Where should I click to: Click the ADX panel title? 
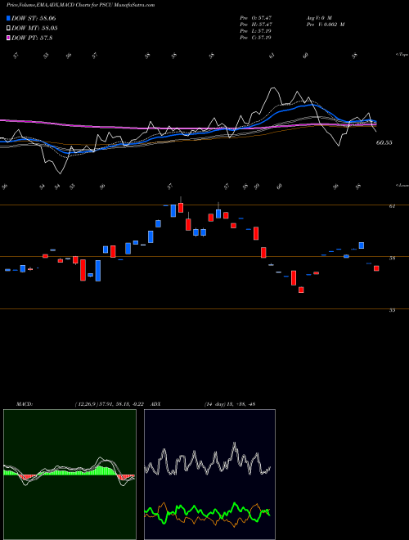tap(156, 404)
